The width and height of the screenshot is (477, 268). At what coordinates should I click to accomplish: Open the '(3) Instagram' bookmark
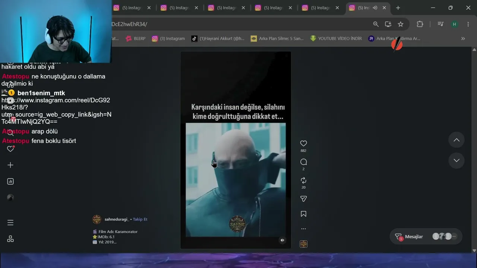tap(168, 38)
